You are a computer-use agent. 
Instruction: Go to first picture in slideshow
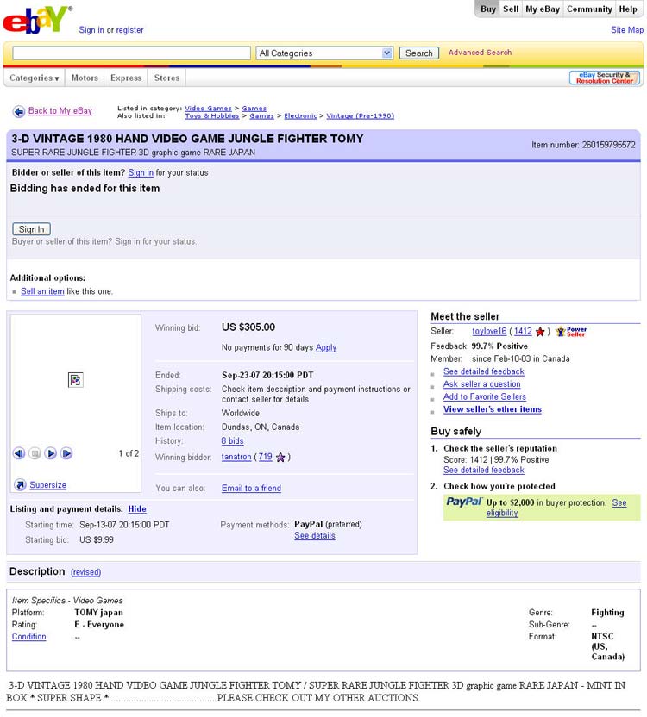[x=19, y=453]
